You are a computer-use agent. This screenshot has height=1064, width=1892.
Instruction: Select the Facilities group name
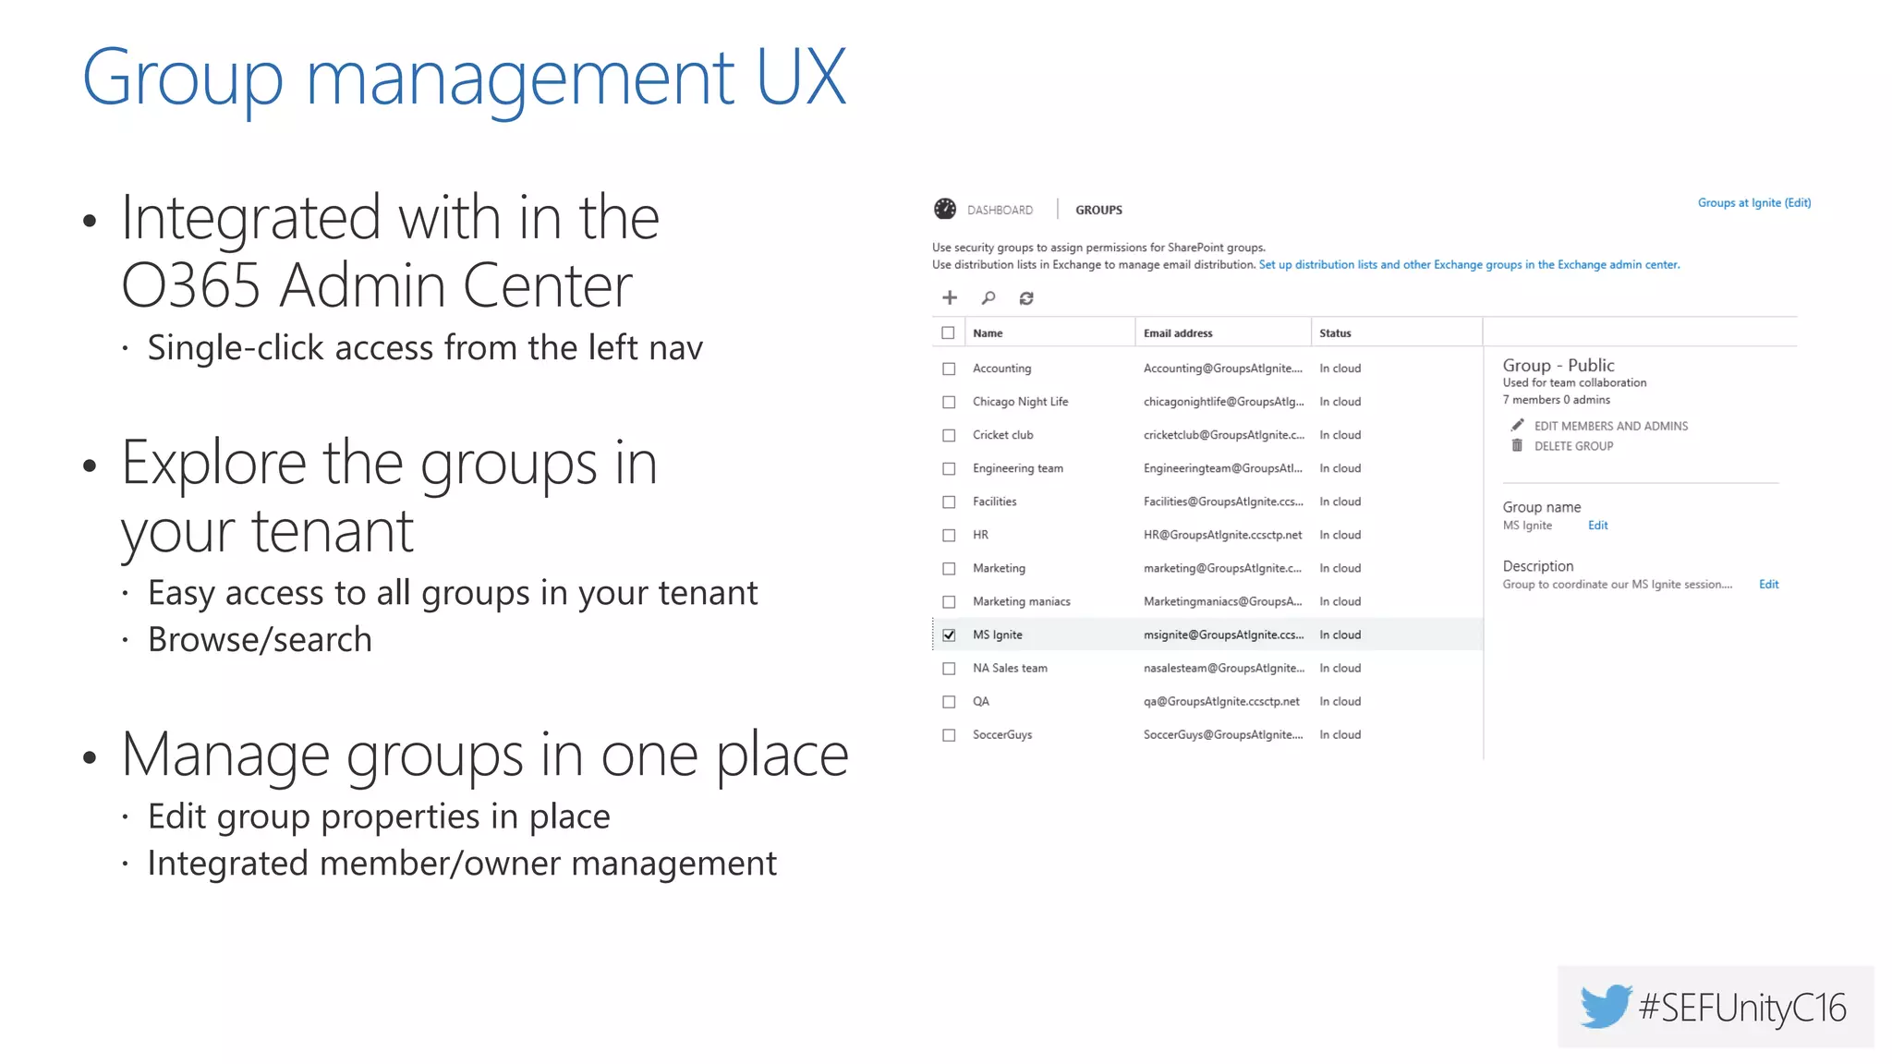click(994, 501)
